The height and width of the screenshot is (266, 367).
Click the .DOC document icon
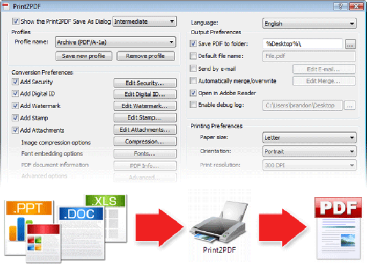pyautogui.click(x=81, y=233)
